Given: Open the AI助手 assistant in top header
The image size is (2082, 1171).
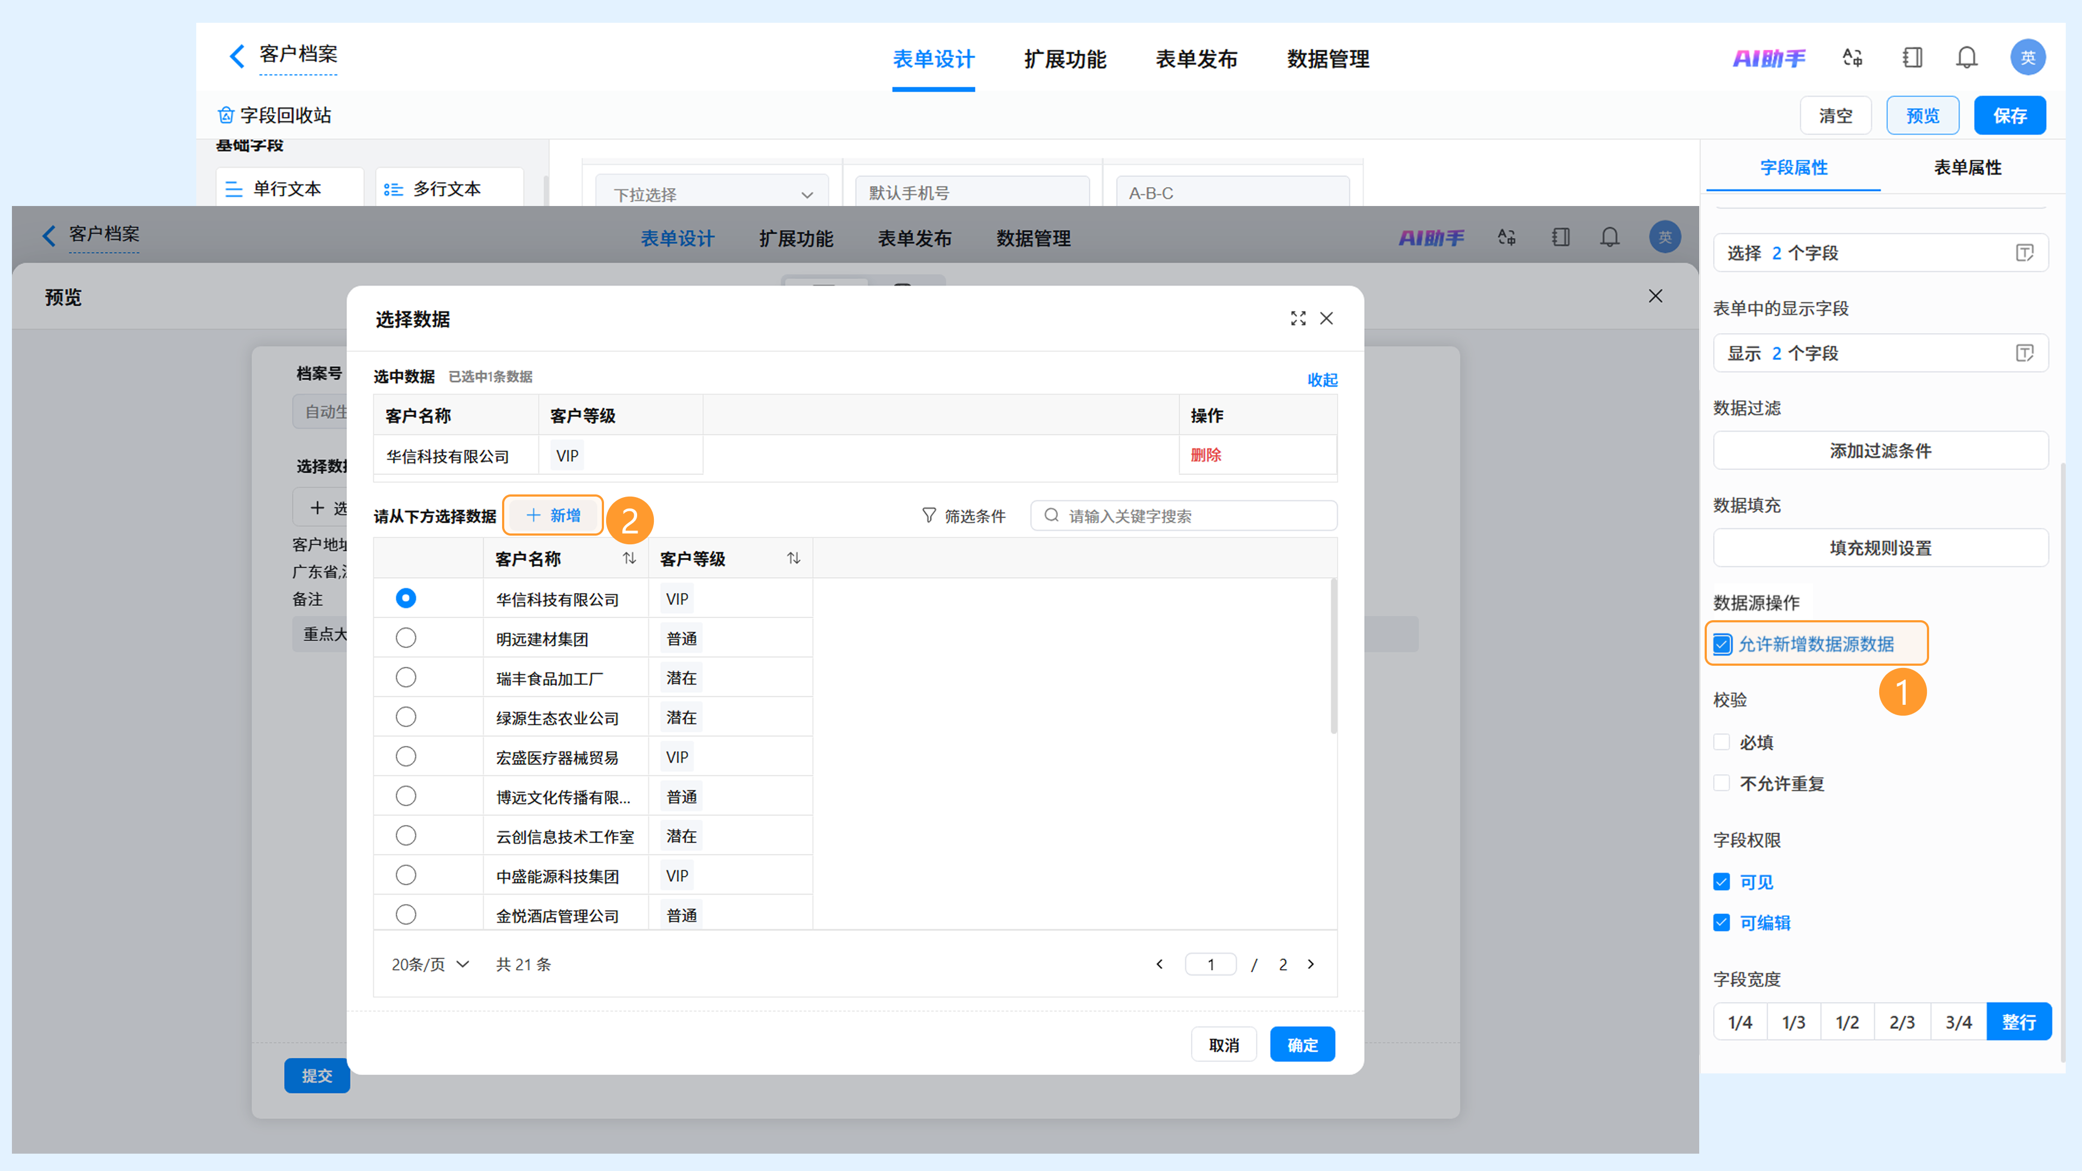Looking at the screenshot, I should (1769, 58).
